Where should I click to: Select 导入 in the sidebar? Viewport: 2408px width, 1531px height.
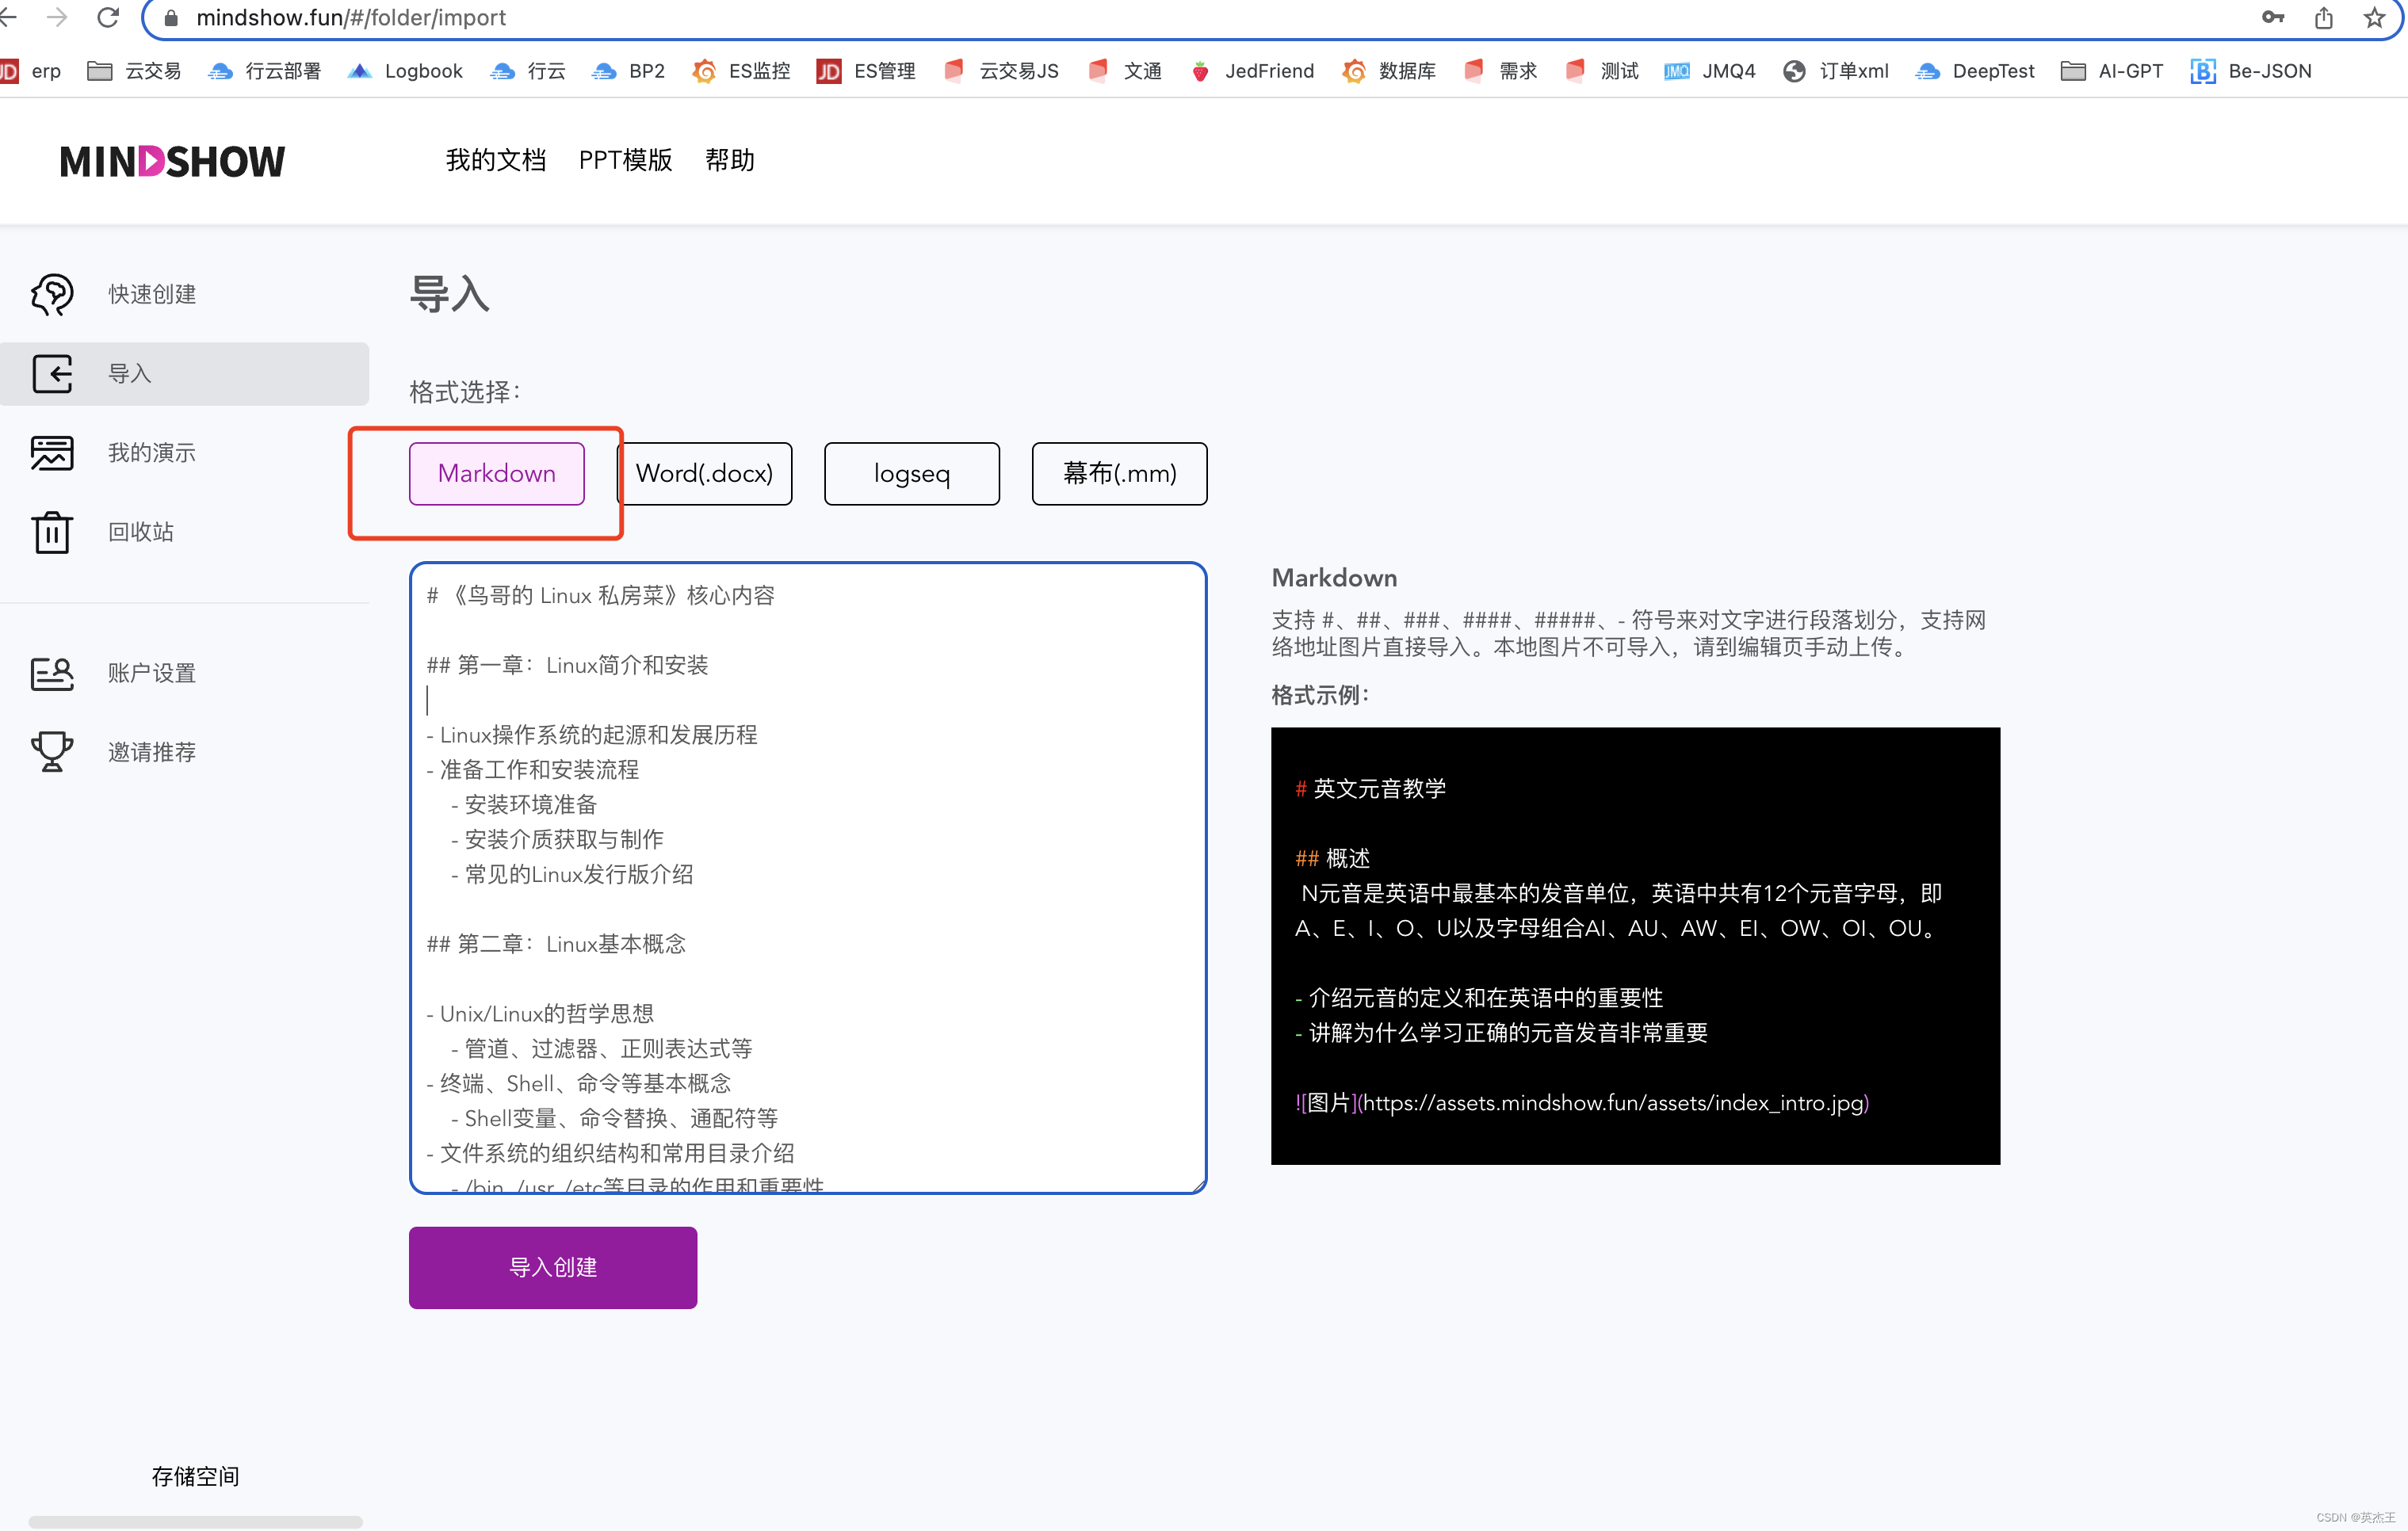pyautogui.click(x=185, y=374)
